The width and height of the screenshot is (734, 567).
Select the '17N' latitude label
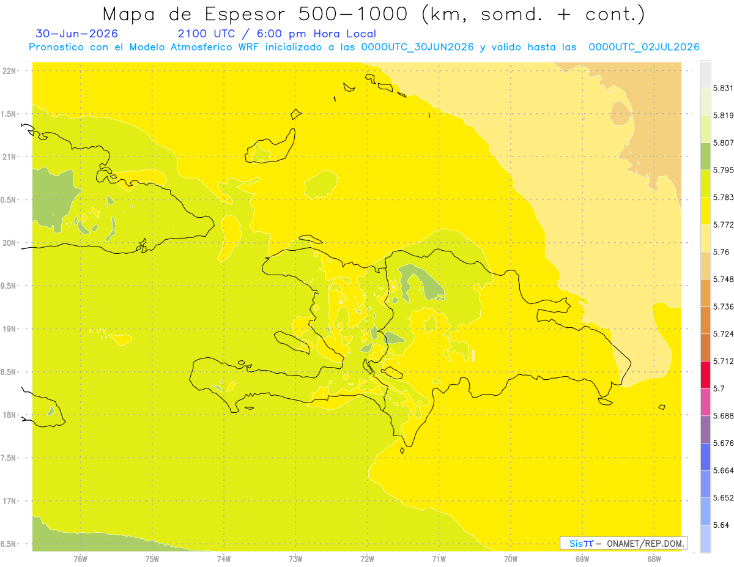point(9,501)
